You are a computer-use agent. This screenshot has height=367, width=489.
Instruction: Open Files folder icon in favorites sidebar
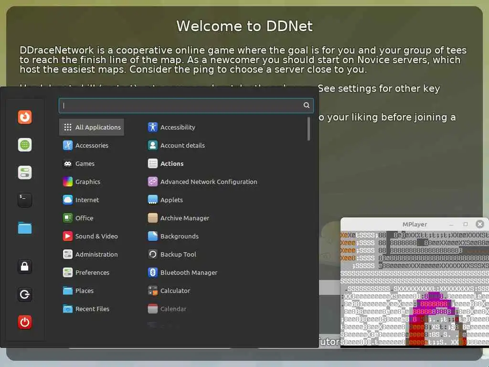(25, 228)
